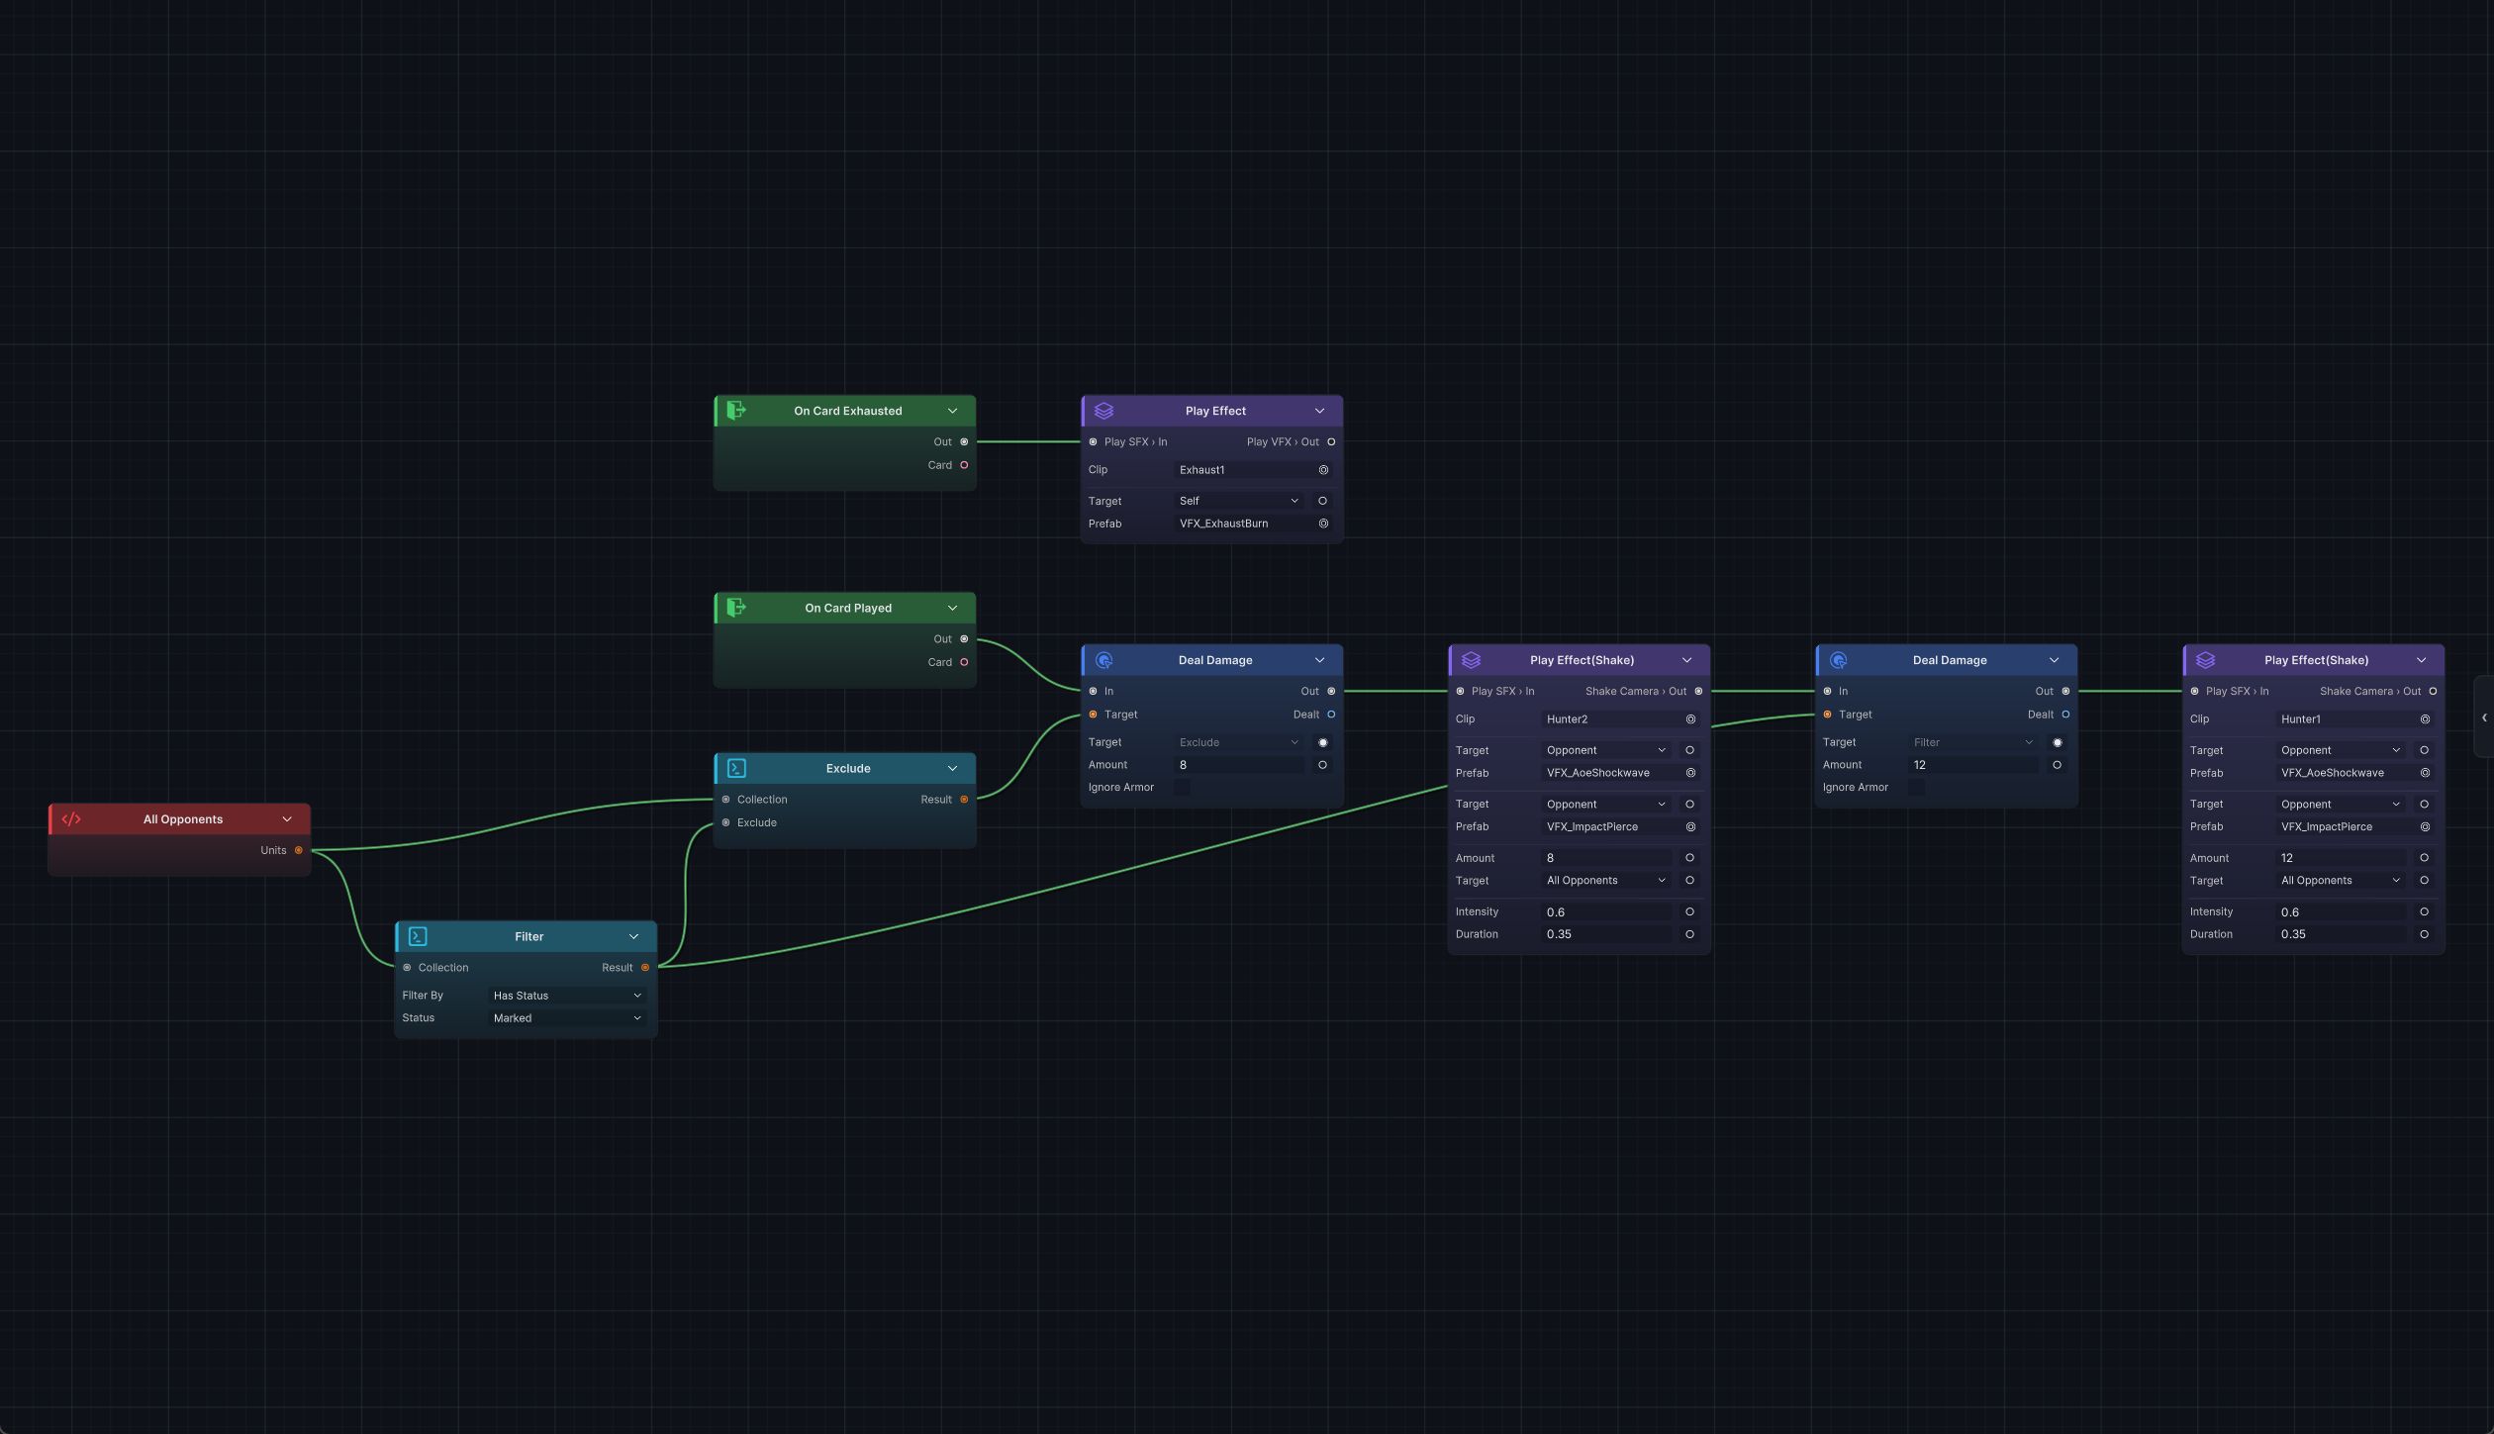Viewport: 2494px width, 1434px height.
Task: Click the On Card Played event icon
Action: (x=735, y=608)
